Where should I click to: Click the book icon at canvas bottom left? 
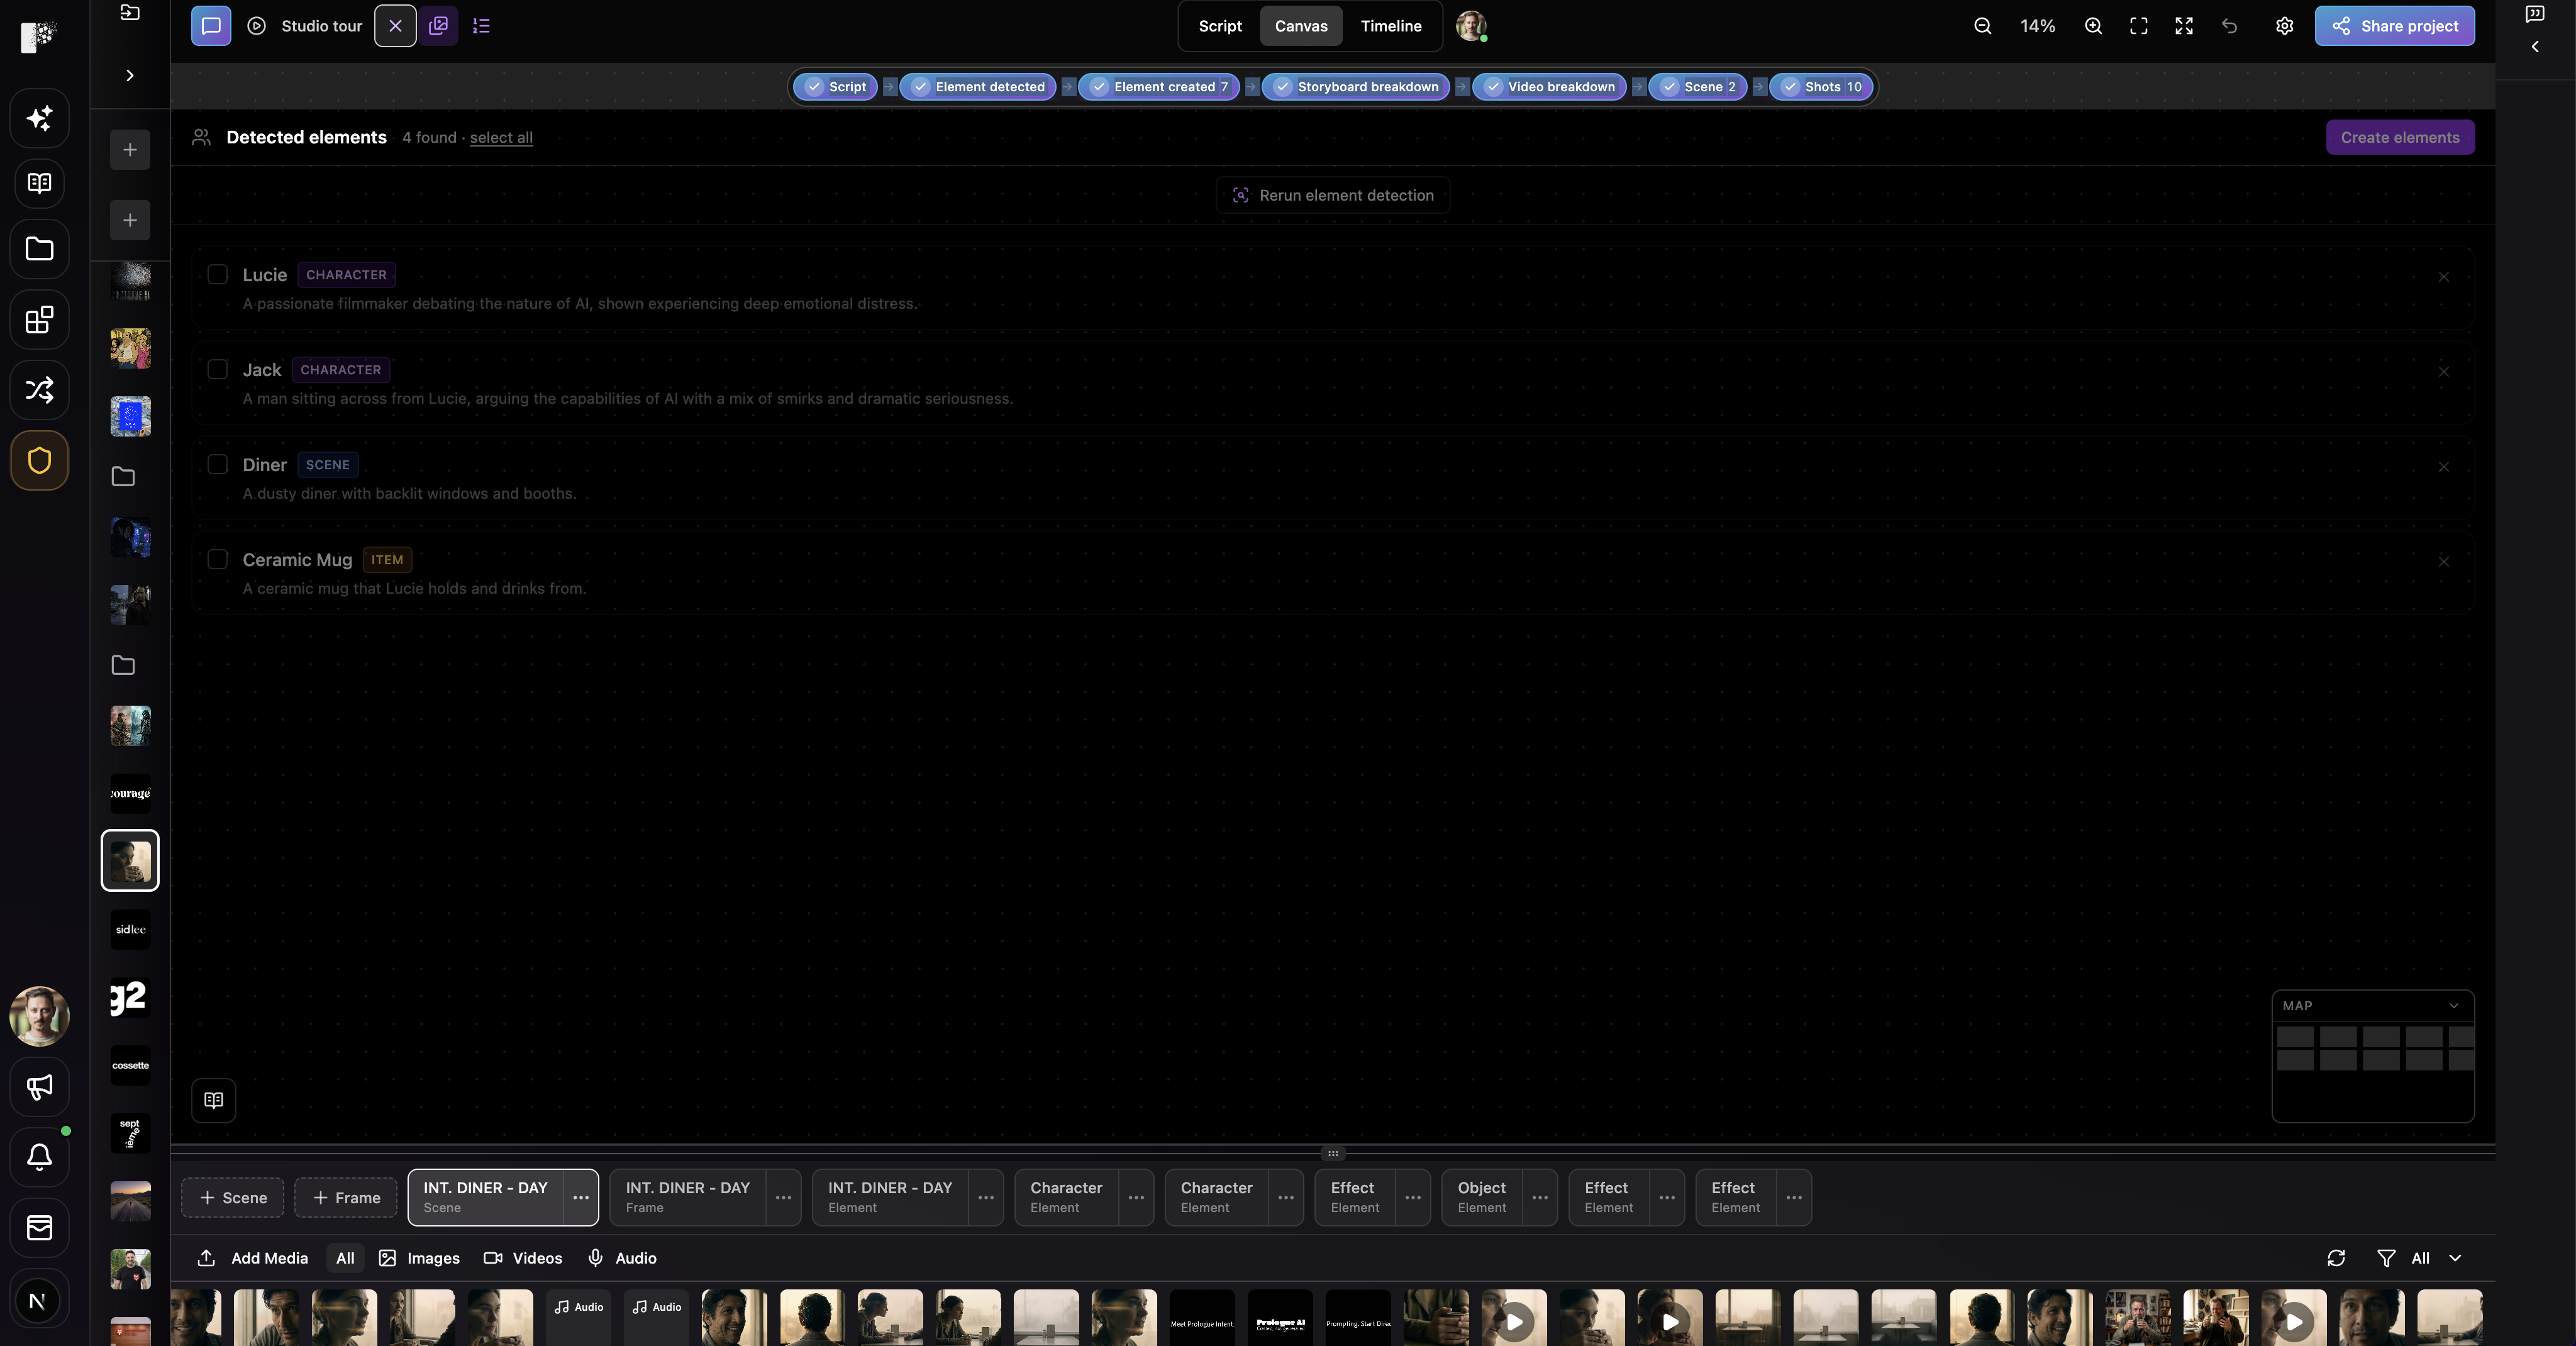point(213,1100)
